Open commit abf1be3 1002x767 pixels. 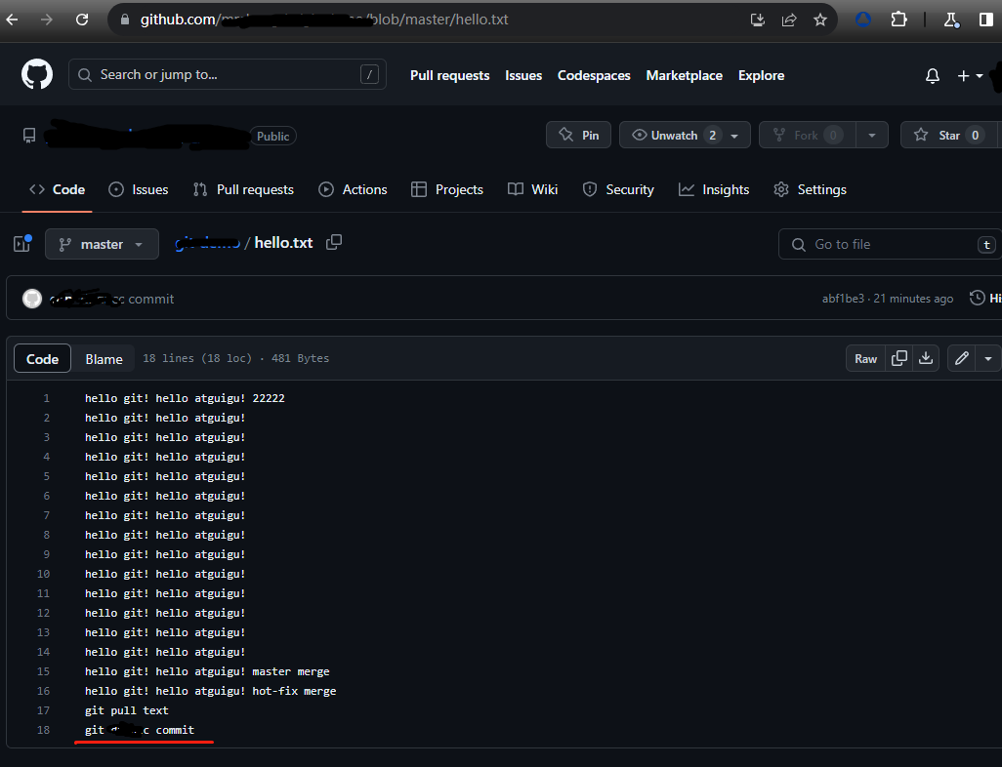click(842, 299)
